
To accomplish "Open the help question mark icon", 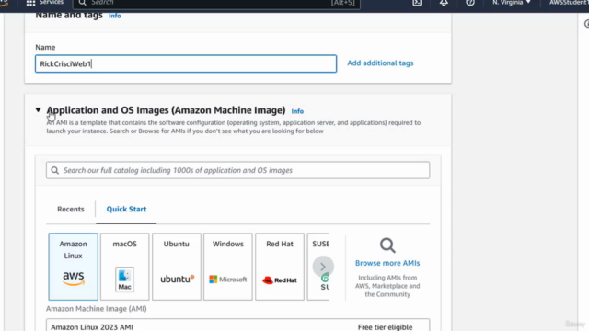I will [470, 3].
